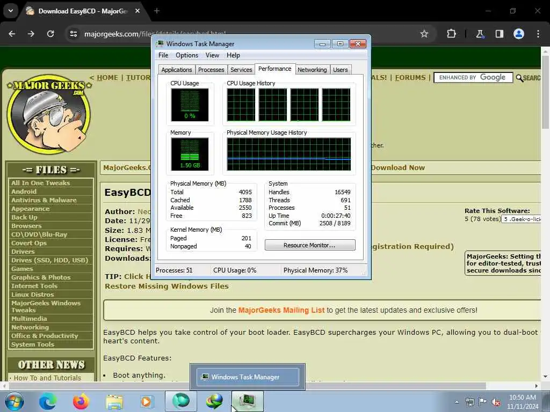Click muted volume tray icon

click(x=496, y=402)
